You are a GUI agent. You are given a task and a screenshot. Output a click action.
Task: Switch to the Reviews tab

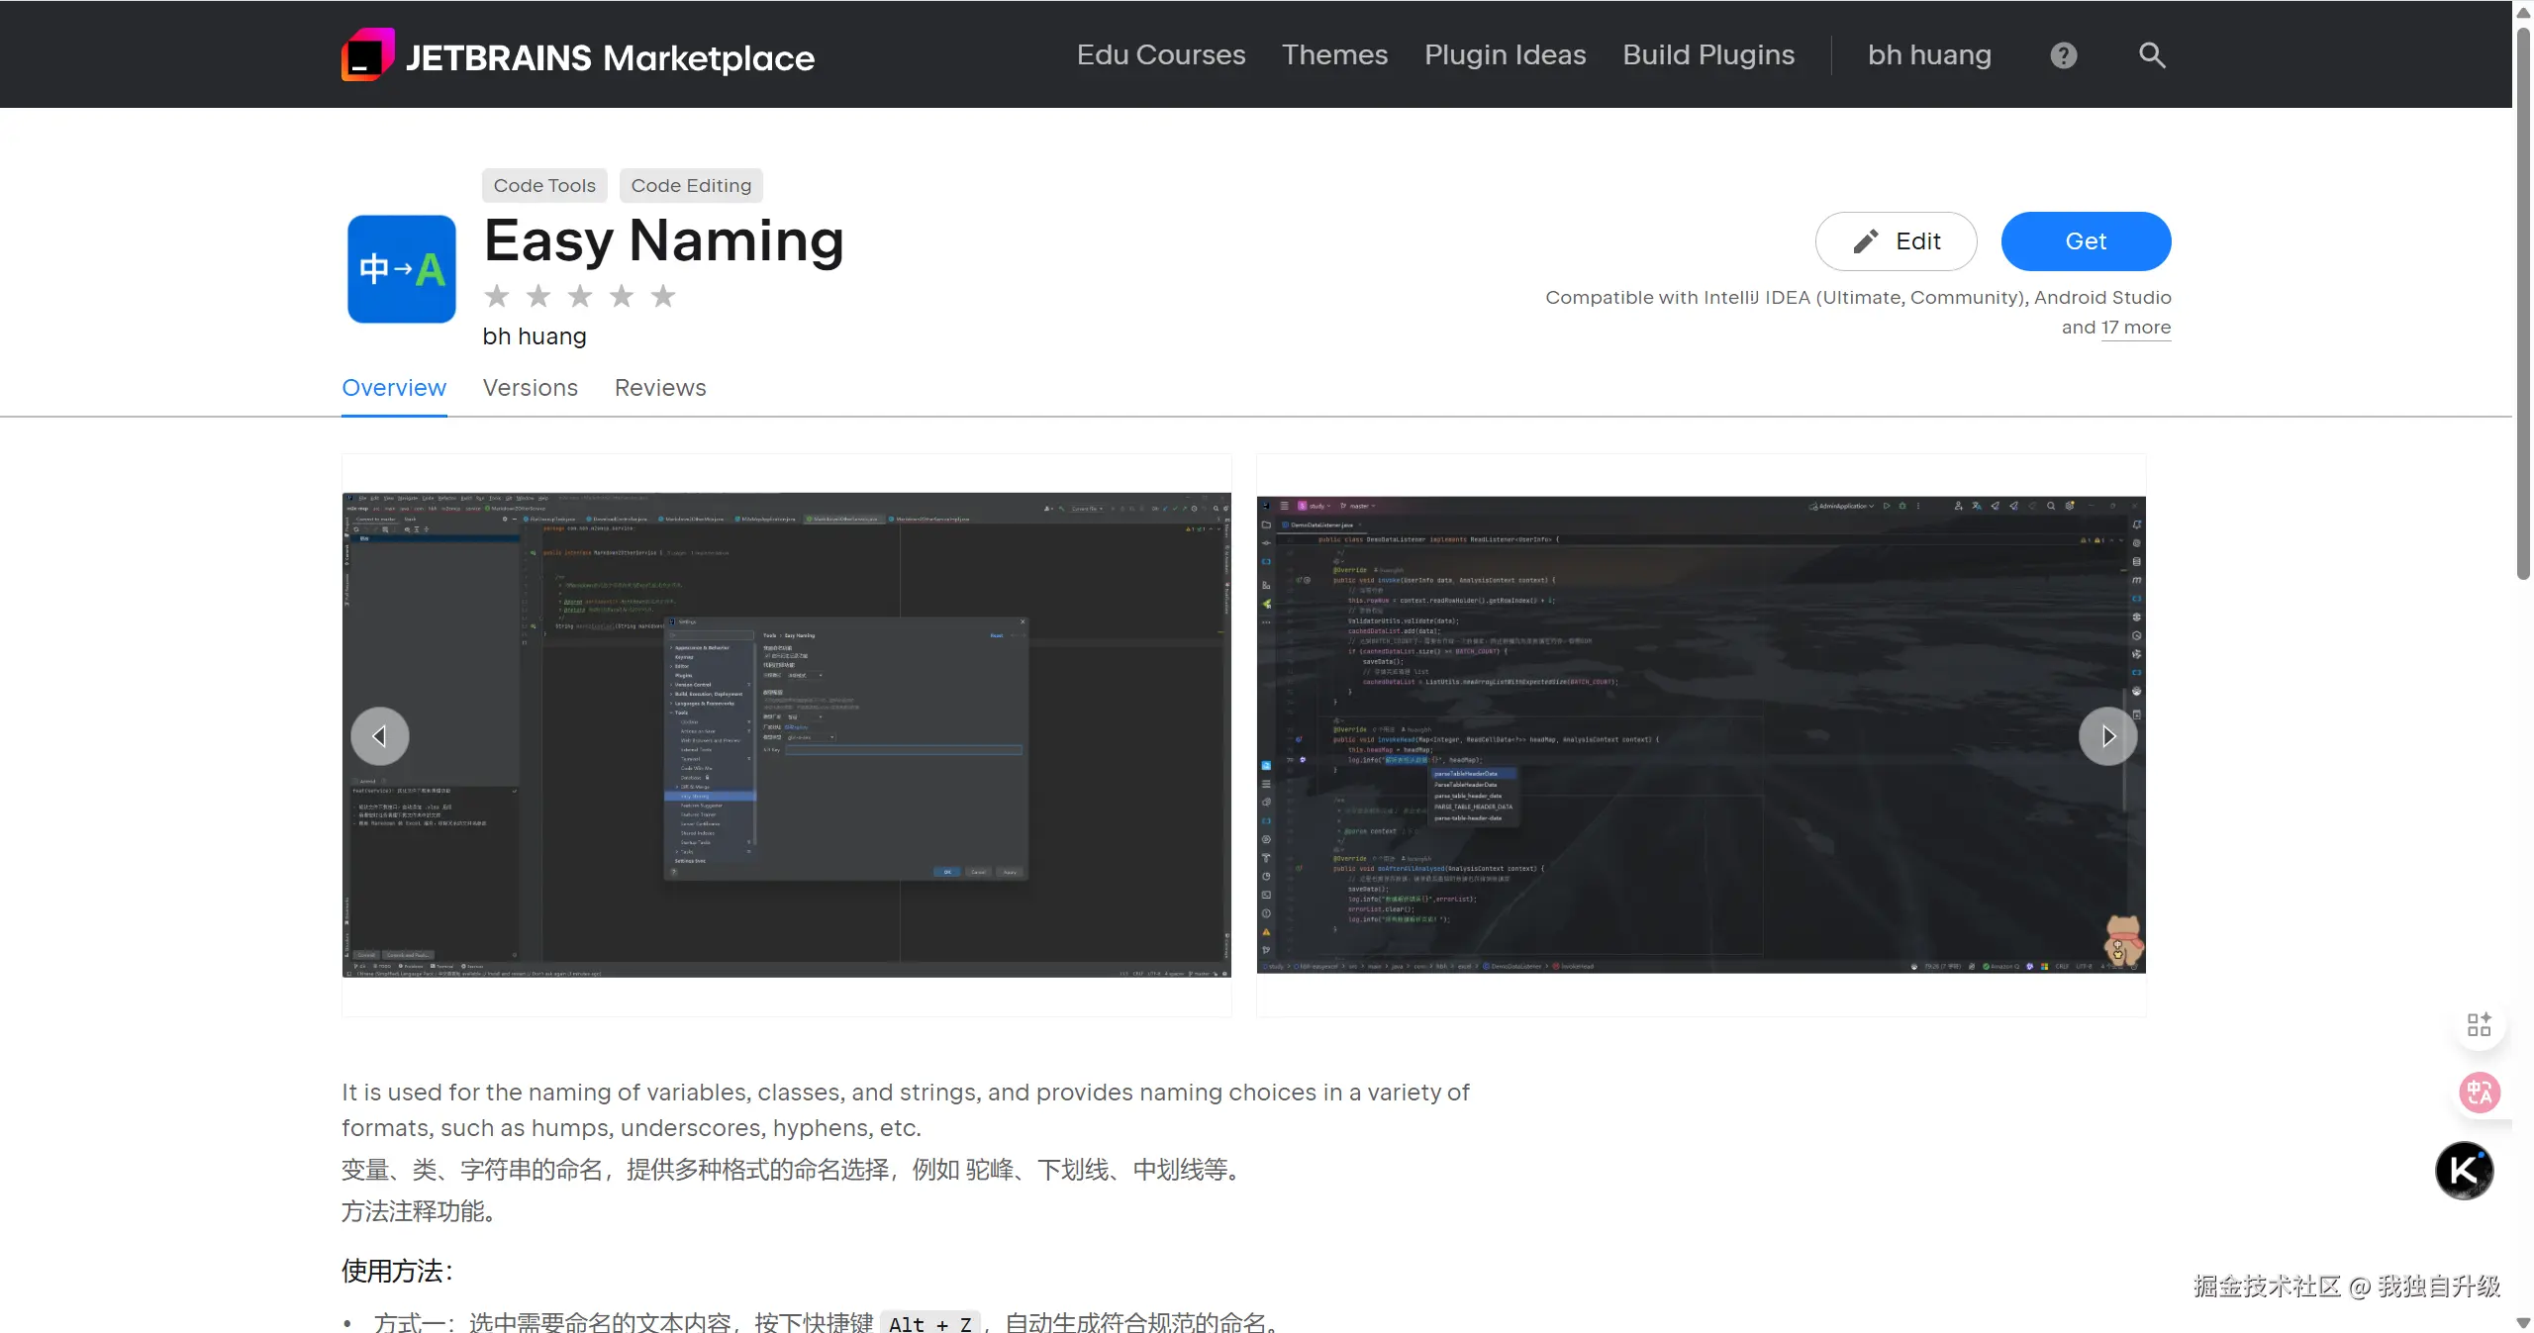tap(660, 388)
